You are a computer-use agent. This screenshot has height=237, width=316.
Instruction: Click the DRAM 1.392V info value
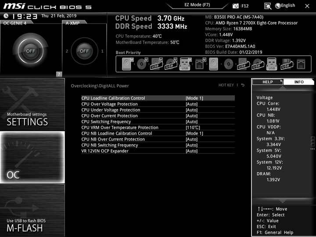(273, 180)
